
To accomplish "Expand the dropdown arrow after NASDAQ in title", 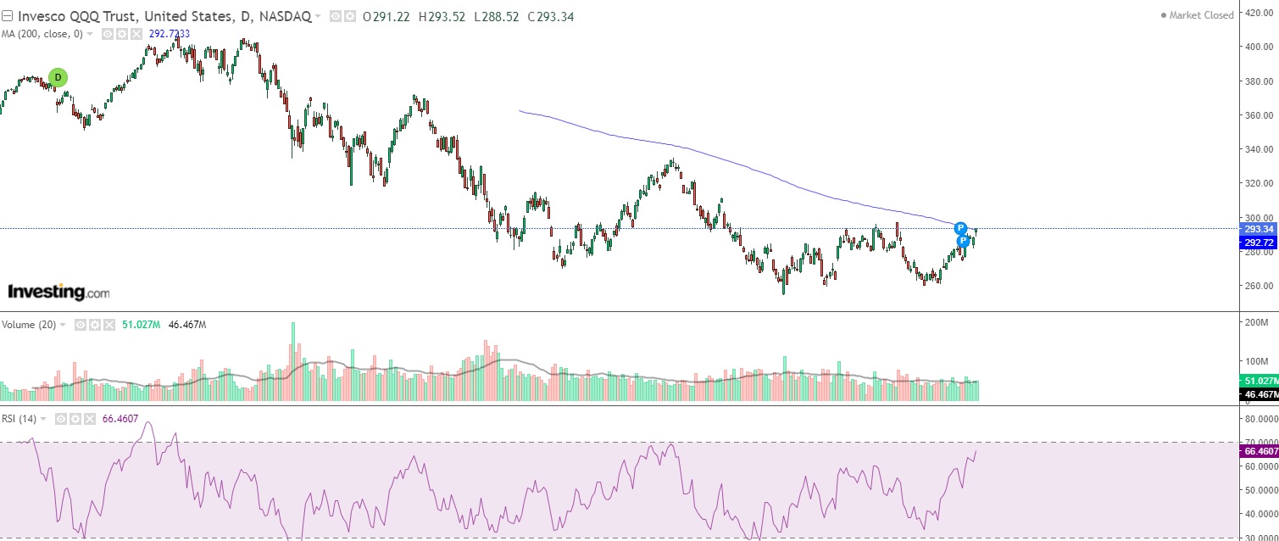I will (x=318, y=16).
